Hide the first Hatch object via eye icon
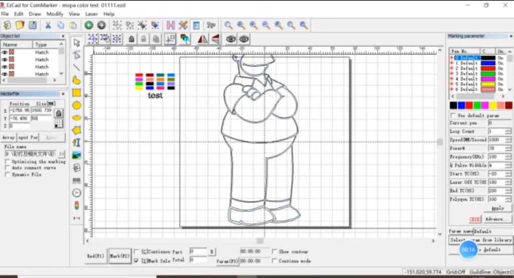 click(x=5, y=52)
